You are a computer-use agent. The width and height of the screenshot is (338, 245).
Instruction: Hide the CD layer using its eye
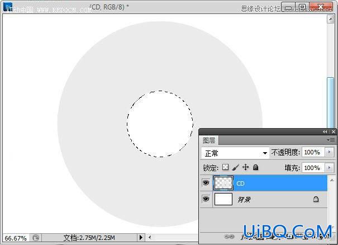pyautogui.click(x=206, y=183)
